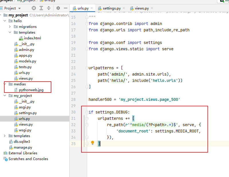This screenshot has height=177, width=229.
Task: Open the Project panel gear settings
Action: click(58, 8)
